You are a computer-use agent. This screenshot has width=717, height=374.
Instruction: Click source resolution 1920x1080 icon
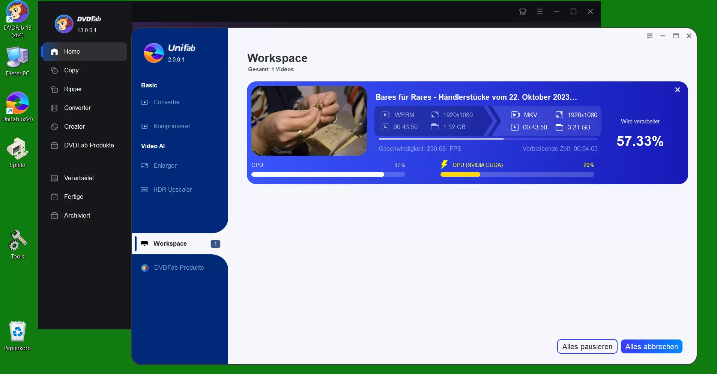pos(435,115)
